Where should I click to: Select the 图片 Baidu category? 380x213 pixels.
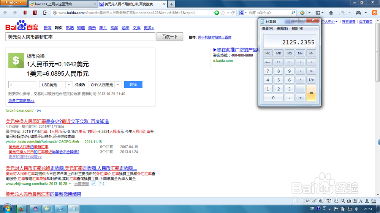pos(103,28)
